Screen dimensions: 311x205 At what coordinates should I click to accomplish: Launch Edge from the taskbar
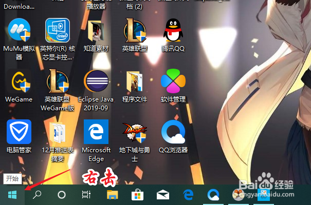click(188, 195)
